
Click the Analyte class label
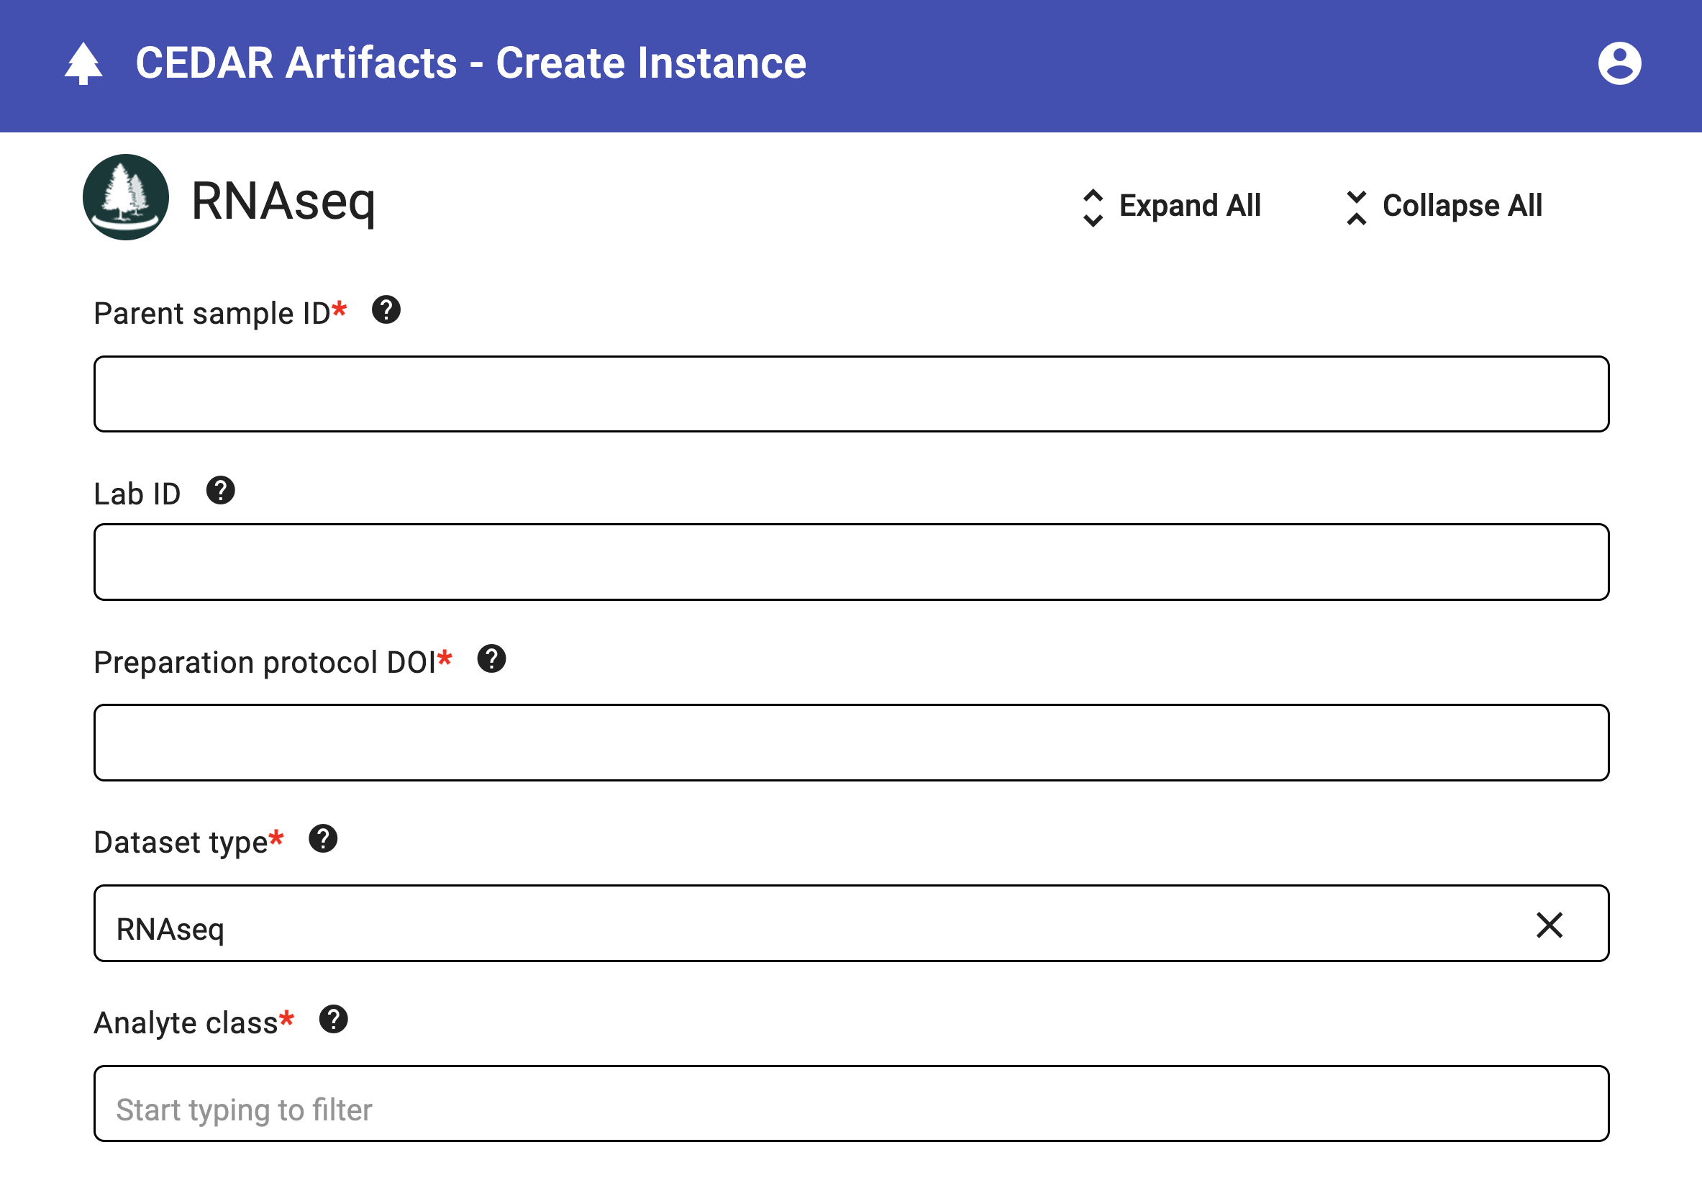186,1023
